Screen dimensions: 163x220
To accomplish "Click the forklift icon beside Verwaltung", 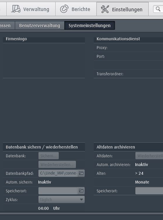I will (x=16, y=9).
